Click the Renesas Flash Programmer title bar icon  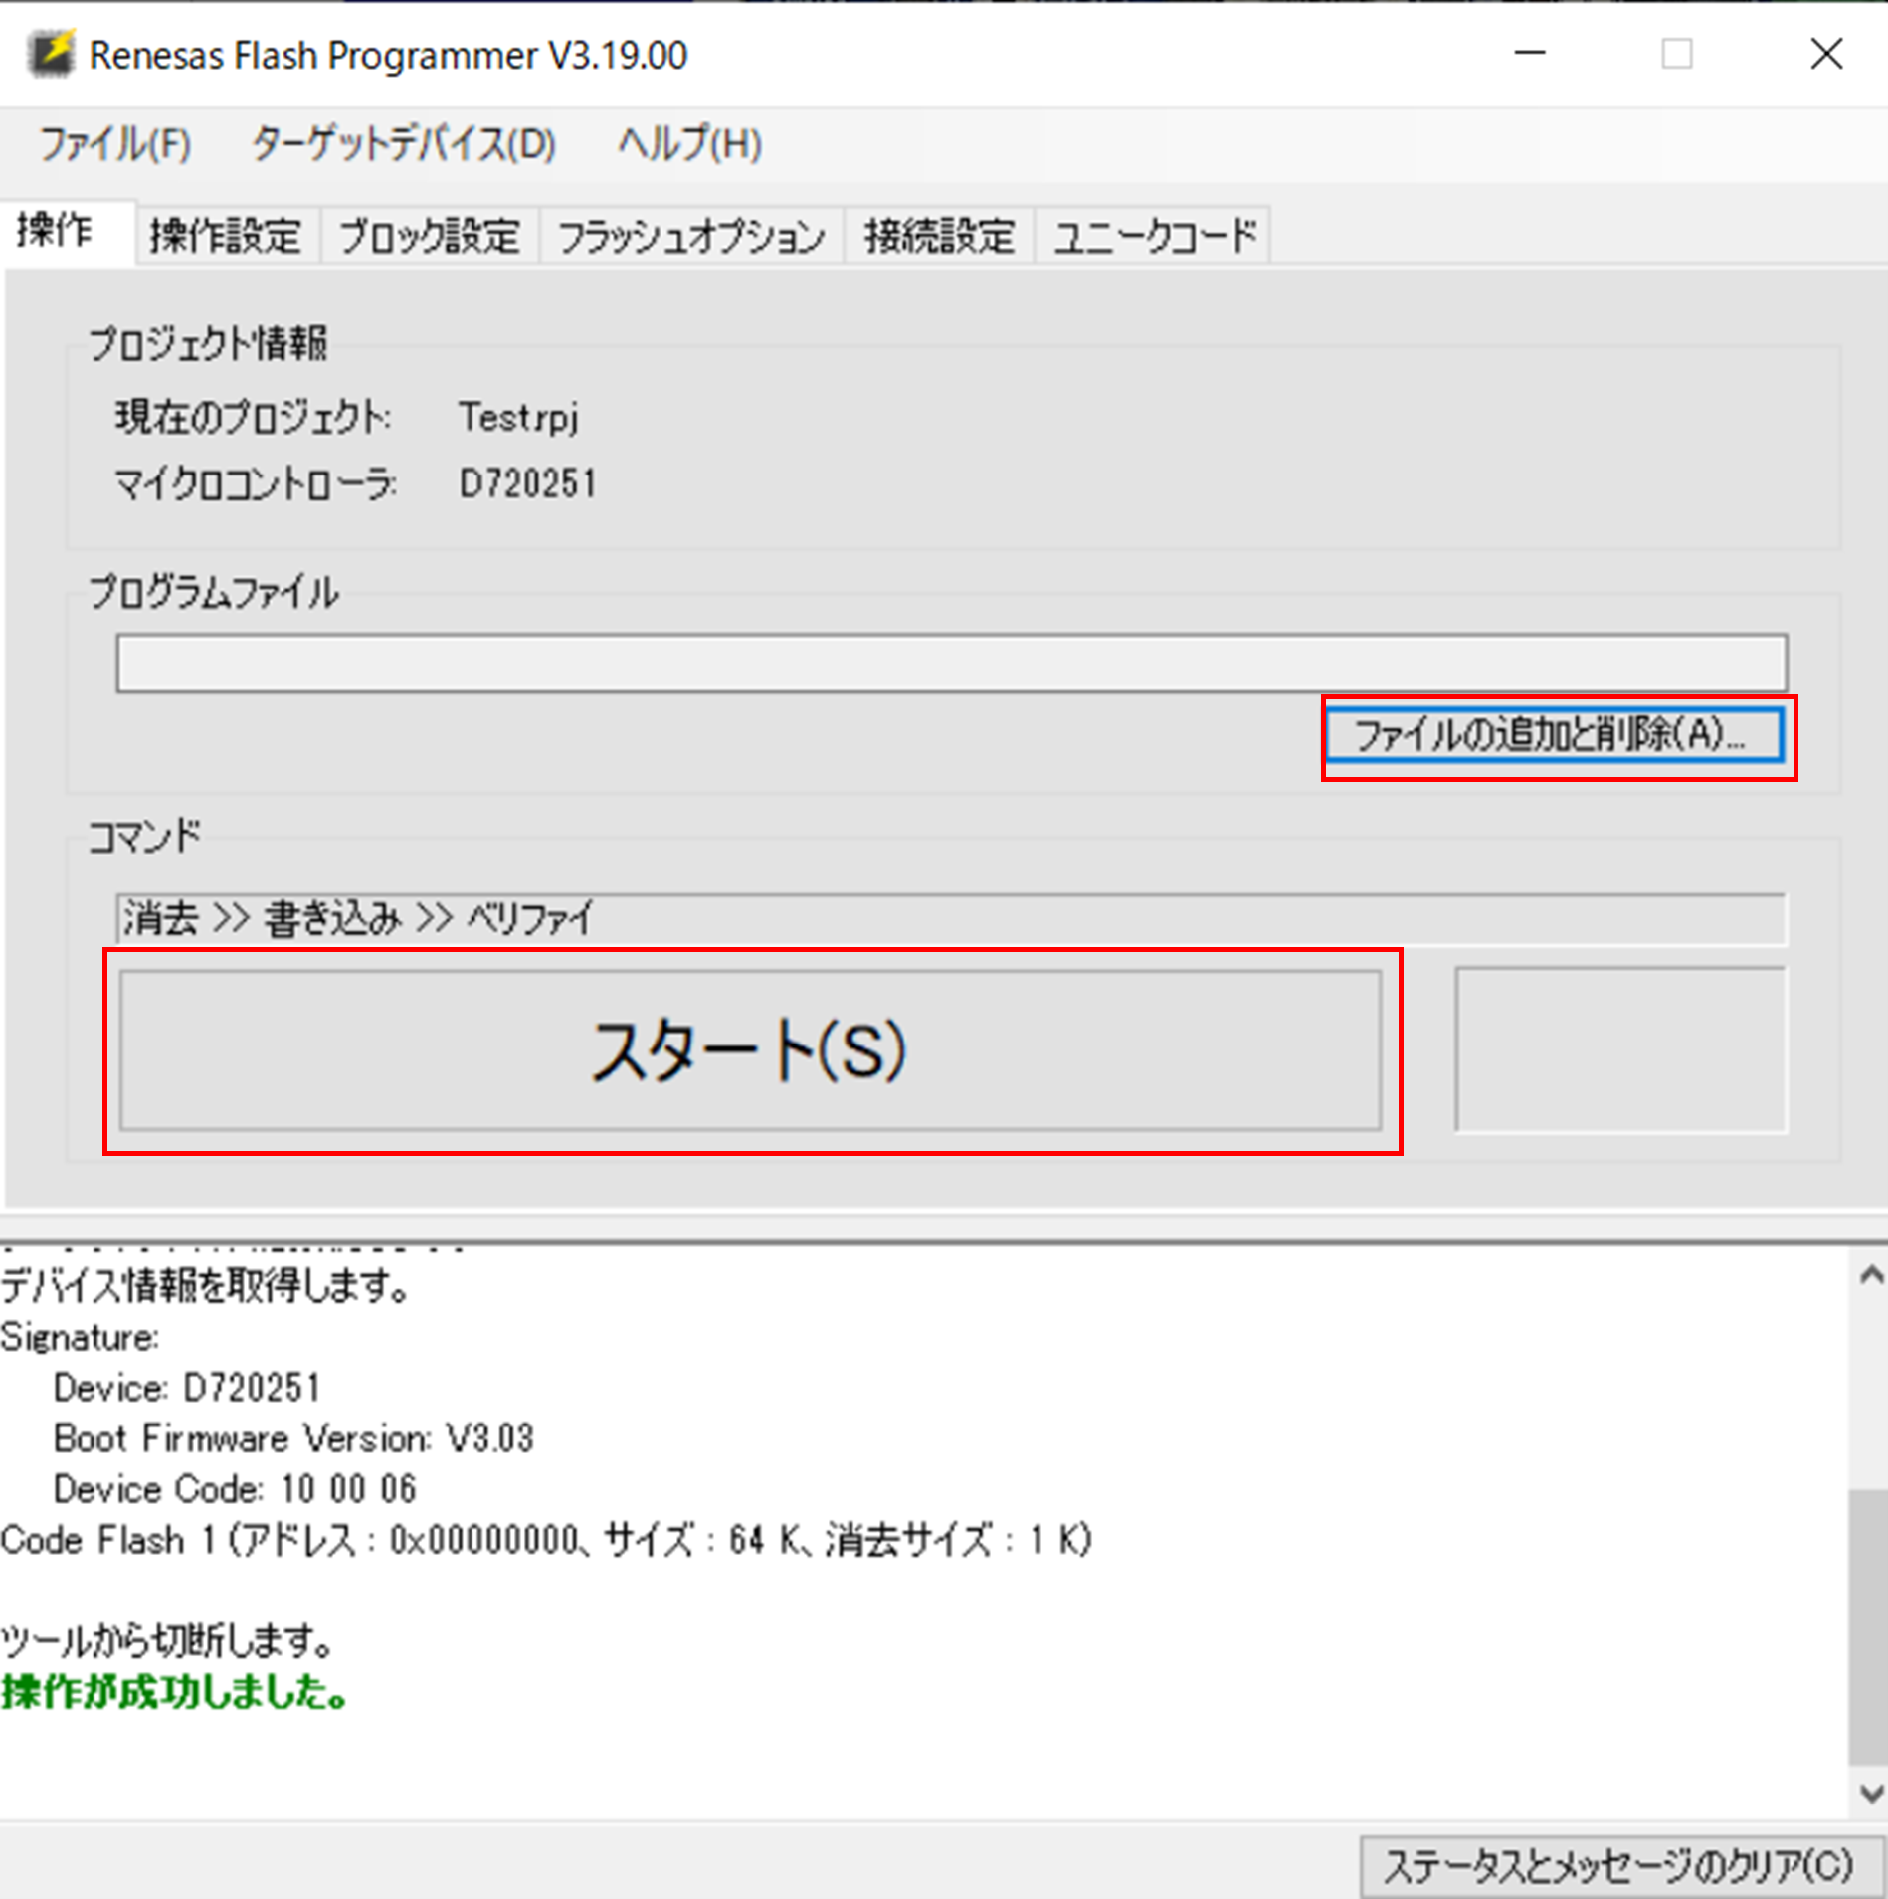tap(51, 54)
